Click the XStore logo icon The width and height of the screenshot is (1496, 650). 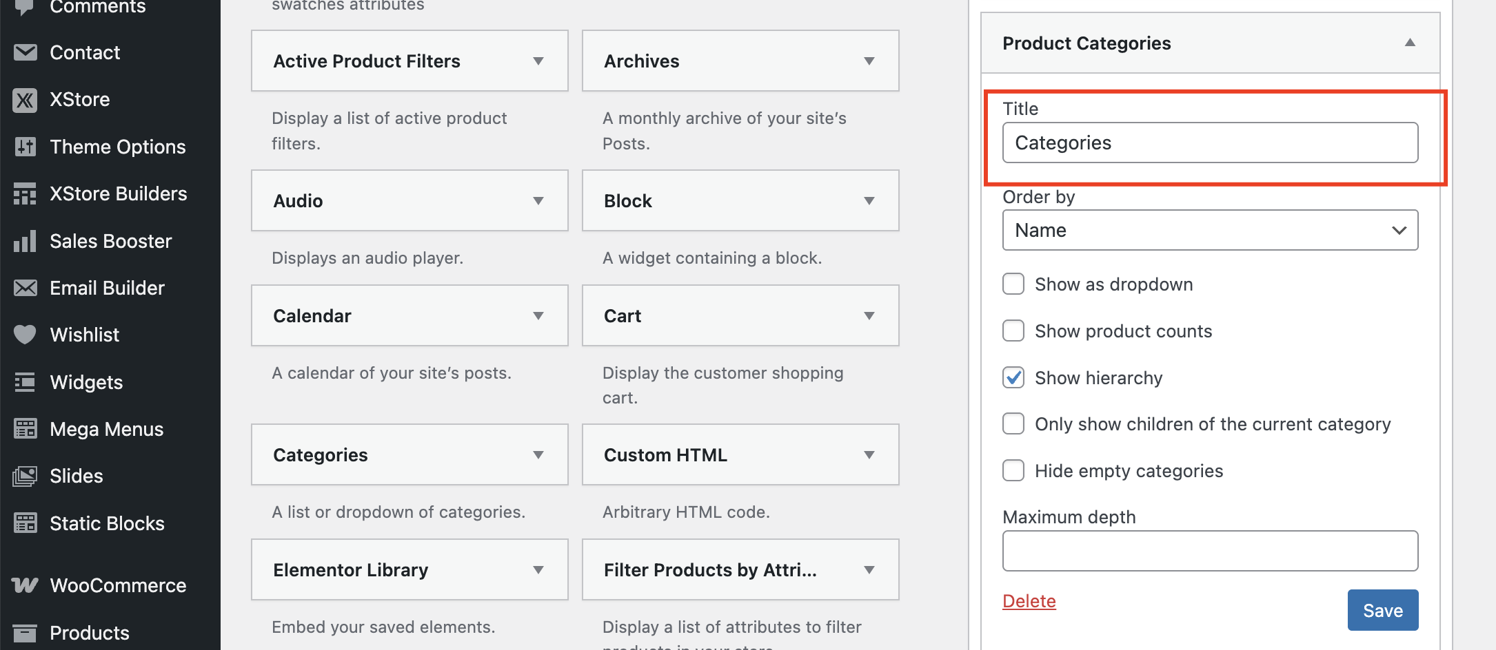(25, 100)
